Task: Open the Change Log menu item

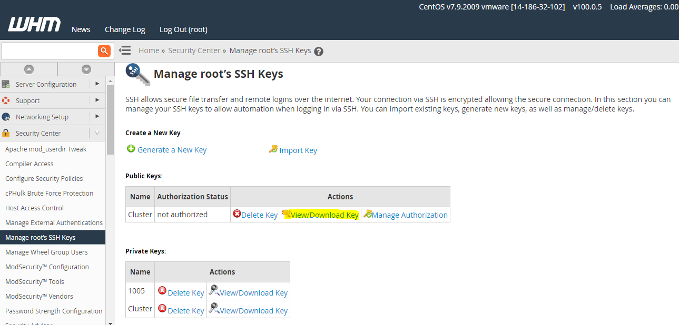Action: pyautogui.click(x=125, y=29)
